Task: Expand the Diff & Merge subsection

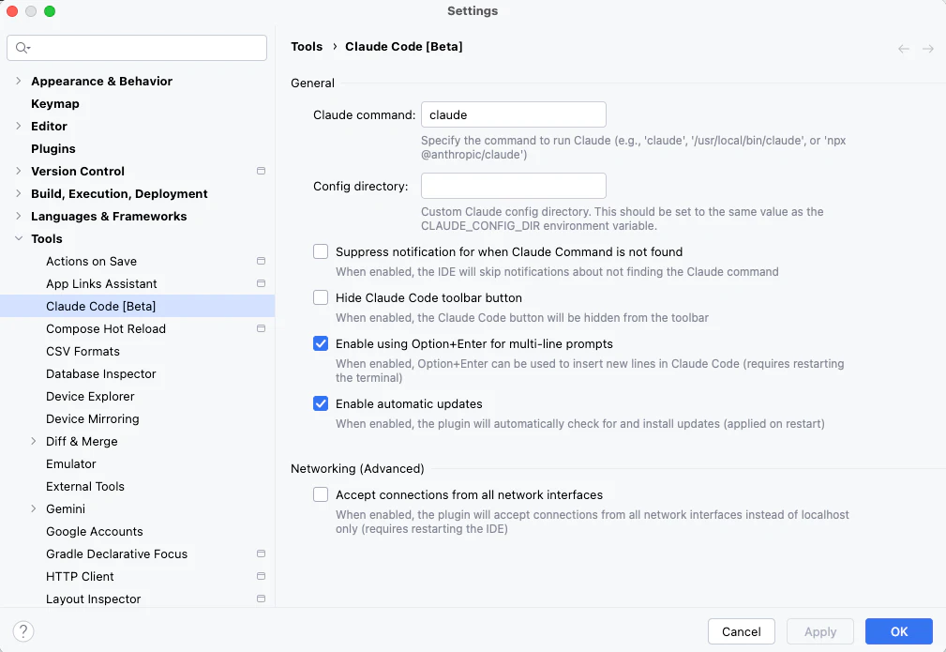Action: [34, 441]
